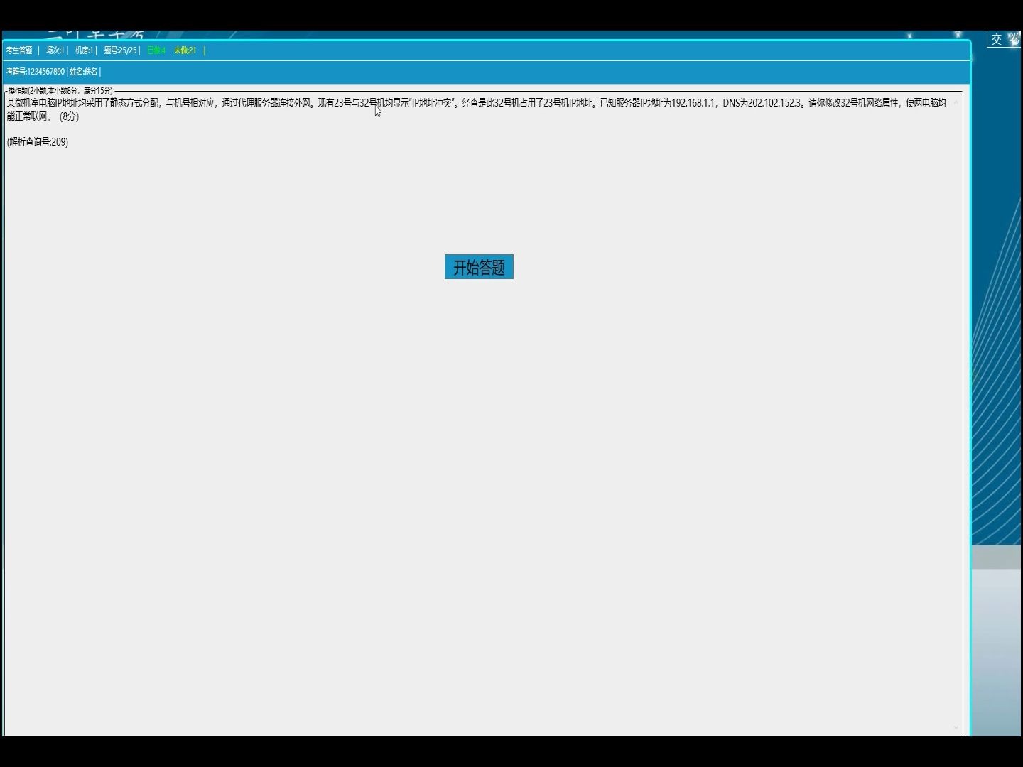1023x767 pixels.
Task: Click the 机房:1 status text
Action: (x=85, y=50)
